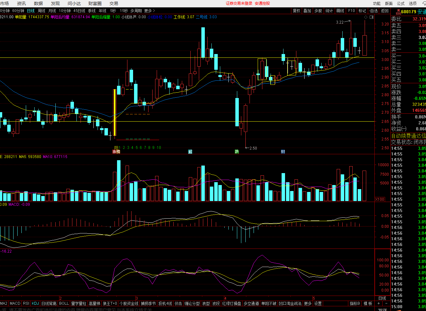Click the 返回 back button
Screen dimensions: 426x311
pyautogui.click(x=385, y=11)
